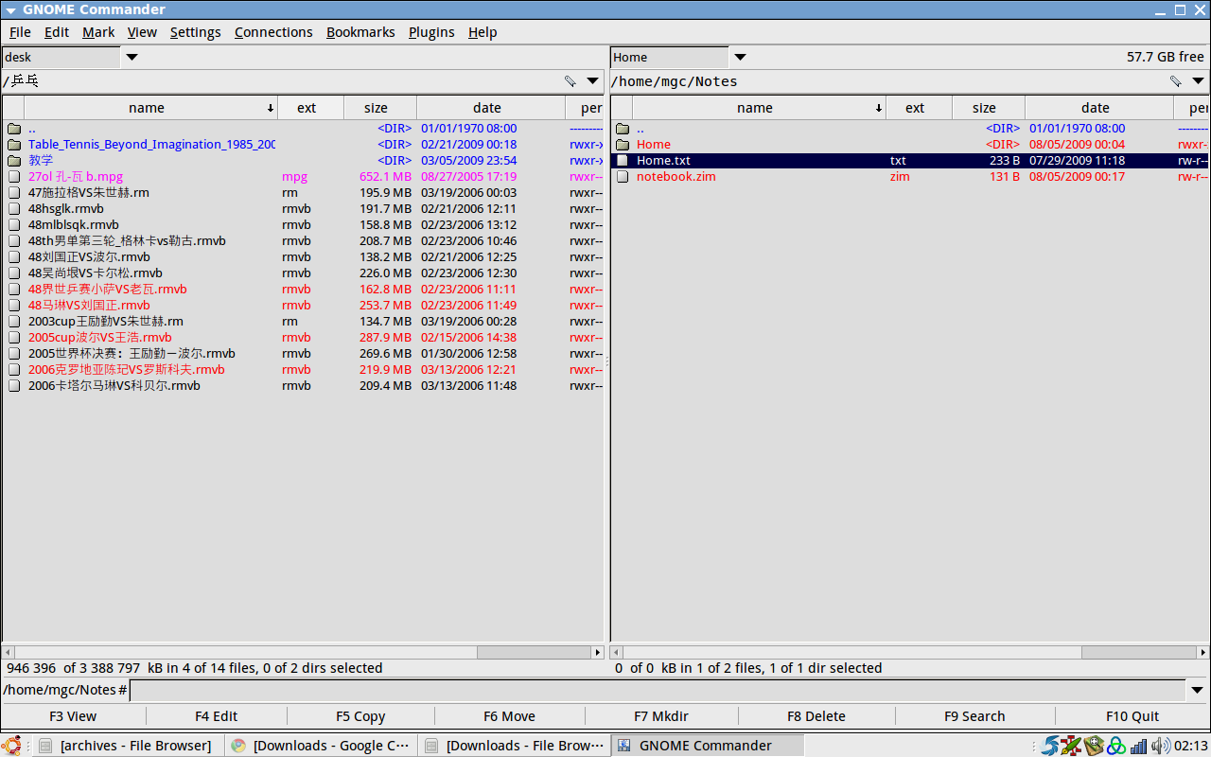Click the window menu arrow in GNOME Commander's title bar

[x=10, y=9]
